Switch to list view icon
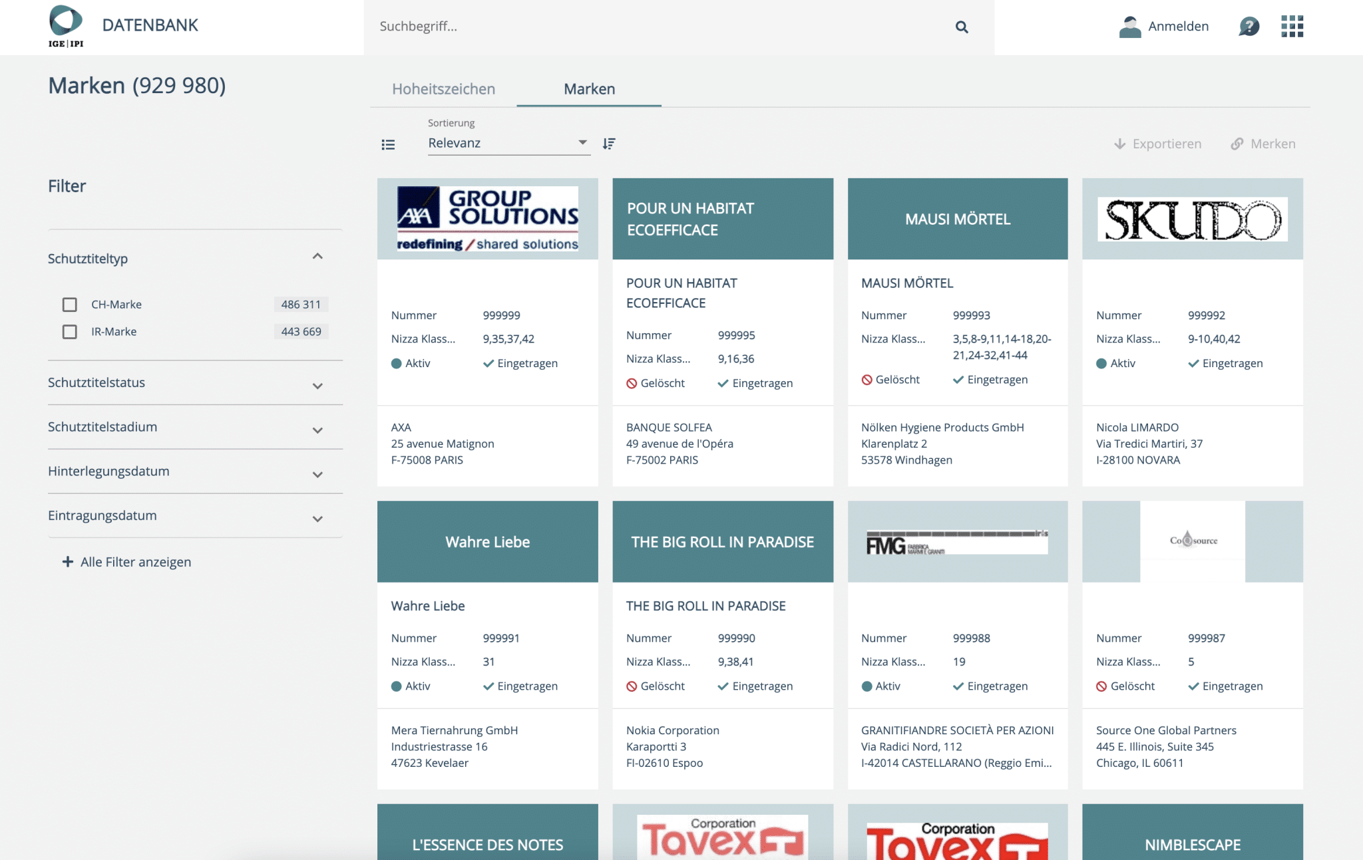The image size is (1363, 860). (388, 144)
